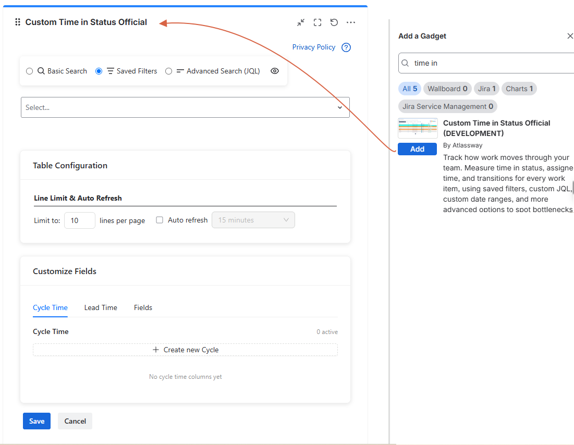Click the lines per page limit field
This screenshot has width=574, height=445.
click(80, 220)
